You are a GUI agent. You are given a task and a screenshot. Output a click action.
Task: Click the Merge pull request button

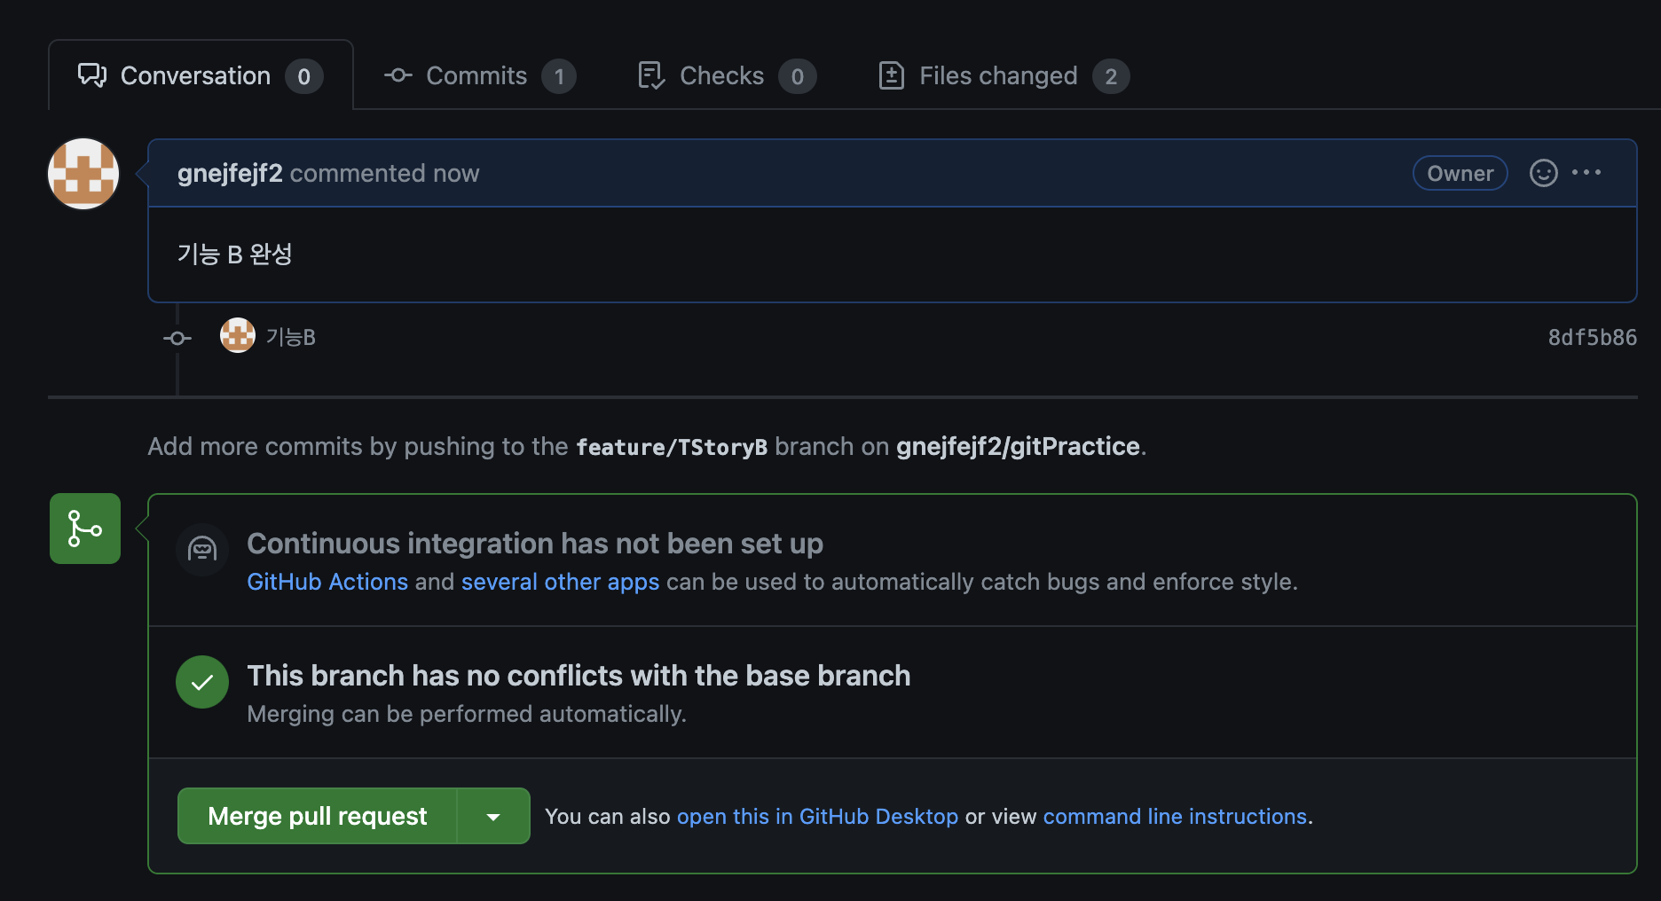click(x=317, y=816)
